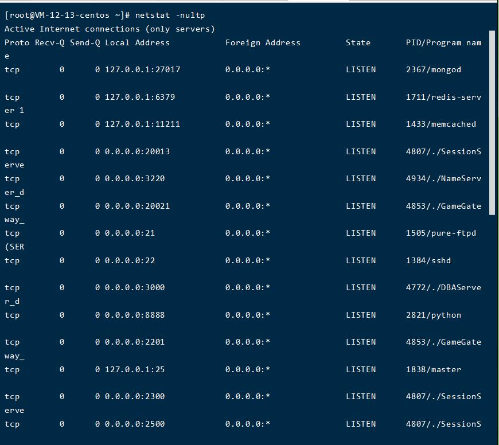Click the vertical scrollbar thumb
The height and width of the screenshot is (445, 499).
pos(492,123)
